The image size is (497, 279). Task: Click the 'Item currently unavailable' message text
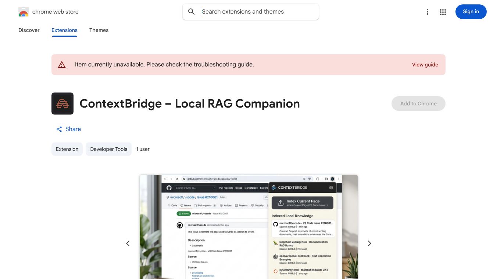(164, 65)
